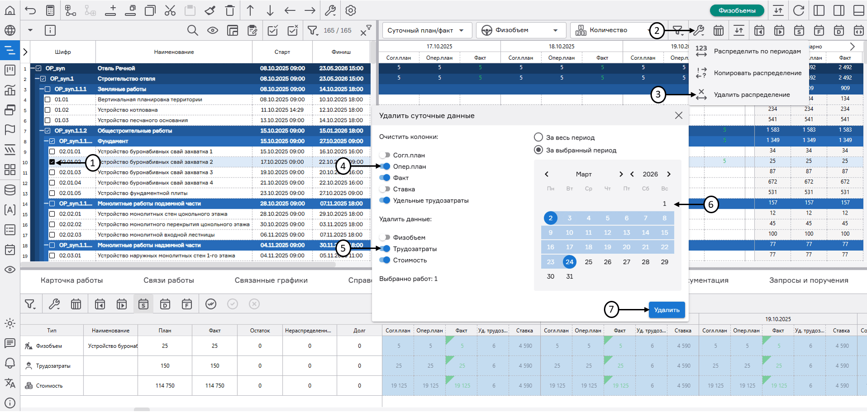Select the За весь период radio button
Viewport: 867px width, 412px height.
[538, 137]
